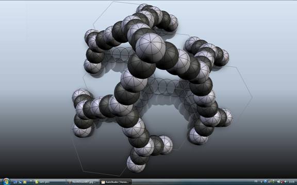
Task: Open the volume speaker tray icon
Action: 286,182
